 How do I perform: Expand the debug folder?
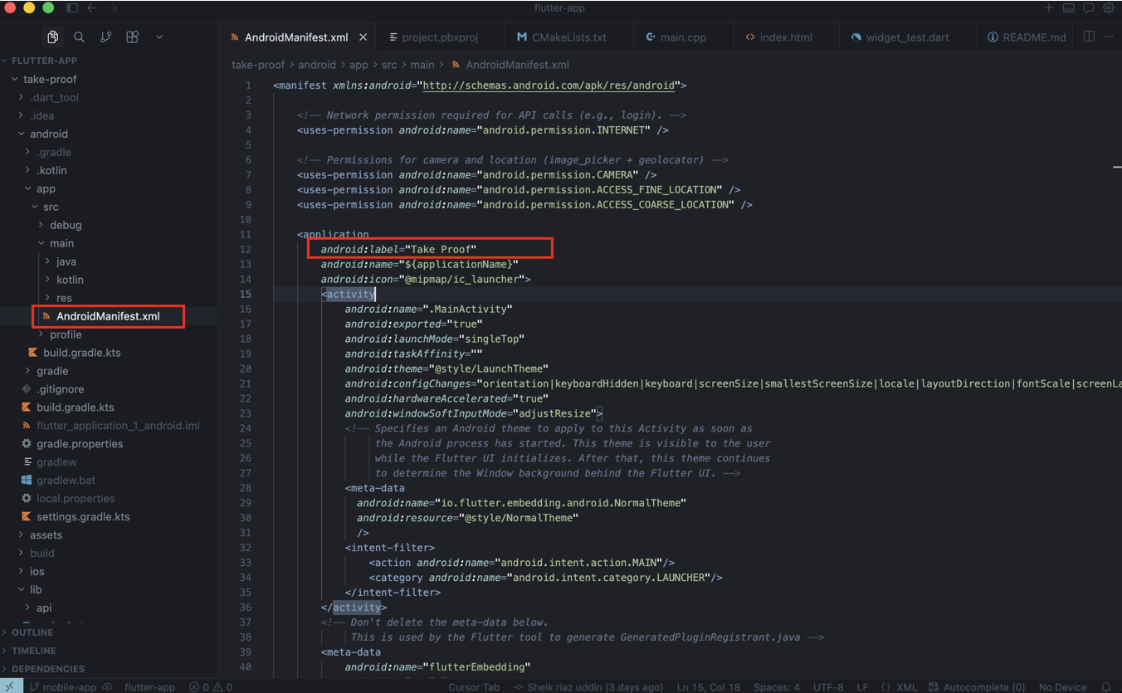click(x=109, y=225)
